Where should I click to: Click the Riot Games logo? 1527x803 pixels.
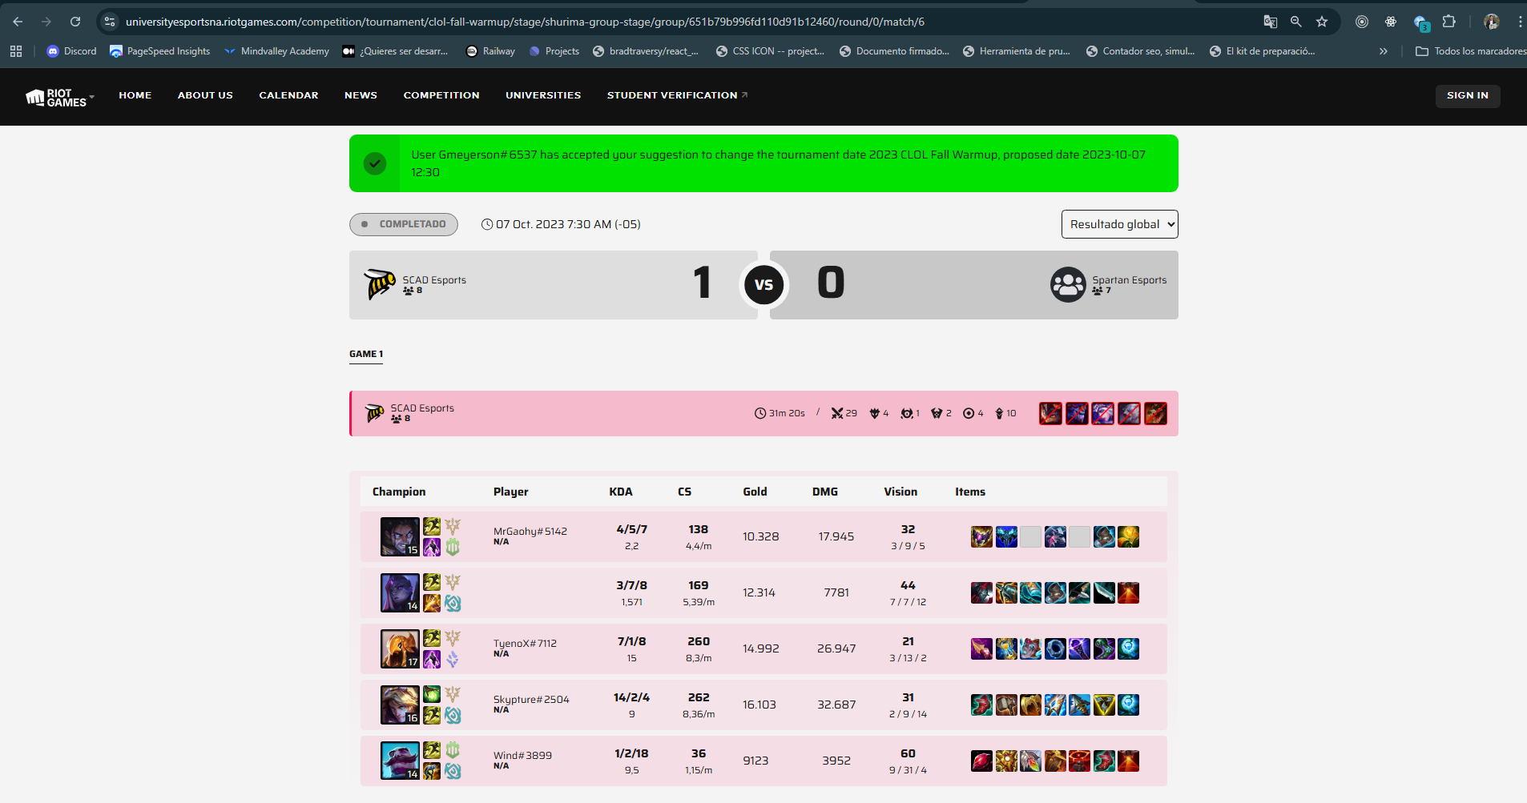56,98
